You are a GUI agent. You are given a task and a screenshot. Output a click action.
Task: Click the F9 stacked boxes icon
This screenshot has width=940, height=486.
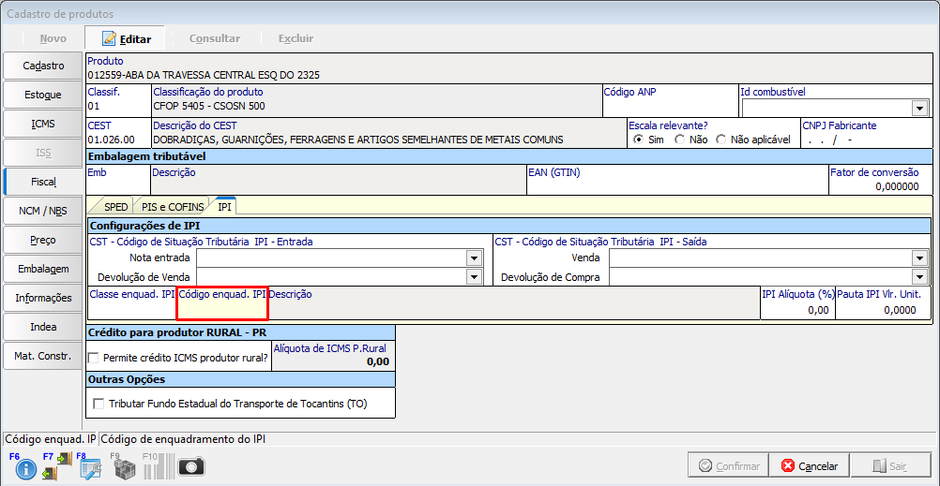pyautogui.click(x=124, y=466)
